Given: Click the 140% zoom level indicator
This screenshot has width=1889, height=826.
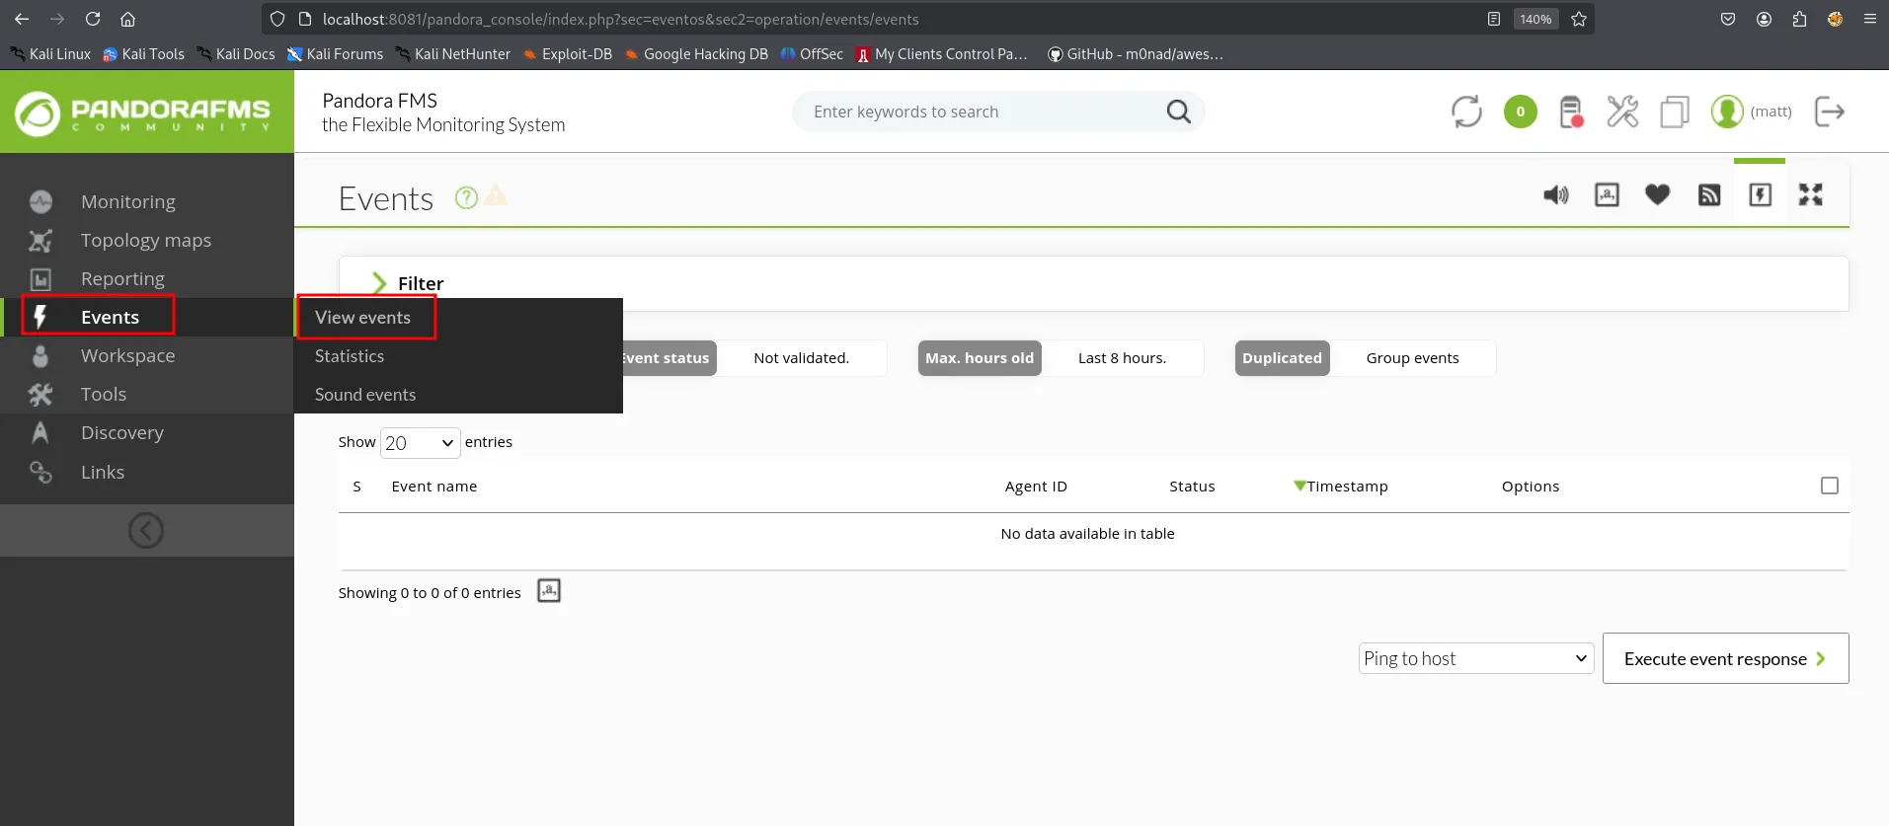Looking at the screenshot, I should (1535, 19).
